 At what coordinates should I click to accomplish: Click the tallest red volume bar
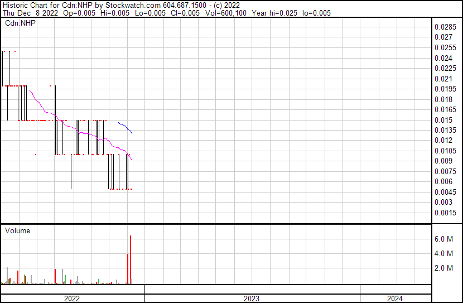(131, 259)
